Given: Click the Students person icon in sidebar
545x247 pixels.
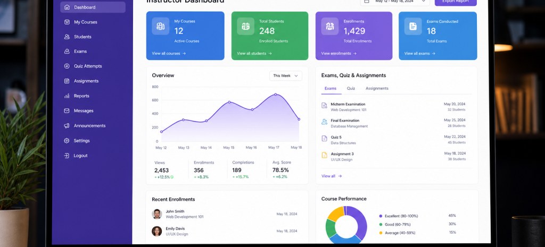Looking at the screenshot, I should (x=67, y=37).
